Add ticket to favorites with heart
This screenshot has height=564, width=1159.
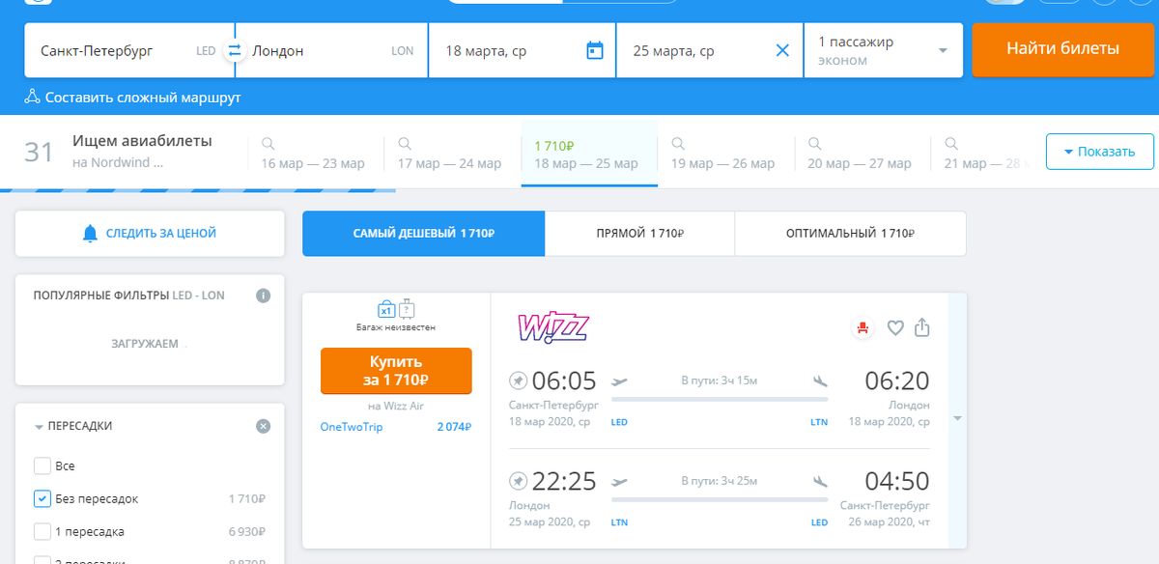(895, 327)
